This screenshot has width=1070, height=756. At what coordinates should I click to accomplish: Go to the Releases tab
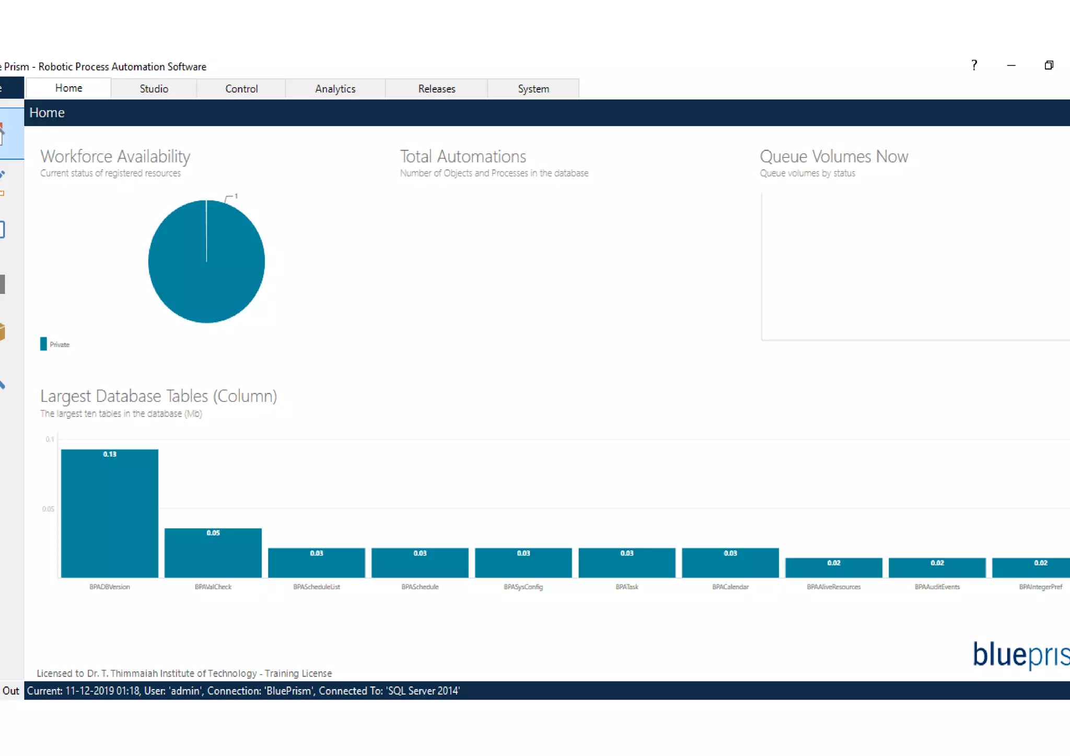click(x=436, y=89)
